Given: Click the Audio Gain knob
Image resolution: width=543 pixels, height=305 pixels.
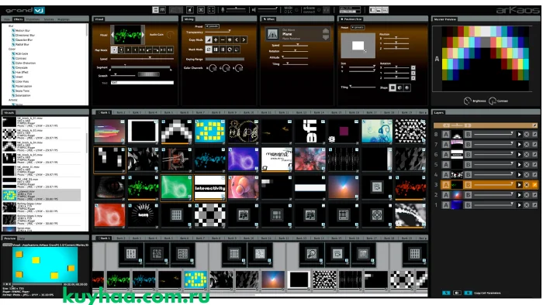Looking at the screenshot, I should (x=170, y=35).
